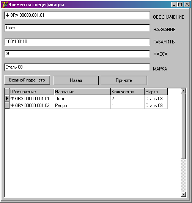Focus the ГАБАРИТЫ field with 100*100*10

click(77, 42)
